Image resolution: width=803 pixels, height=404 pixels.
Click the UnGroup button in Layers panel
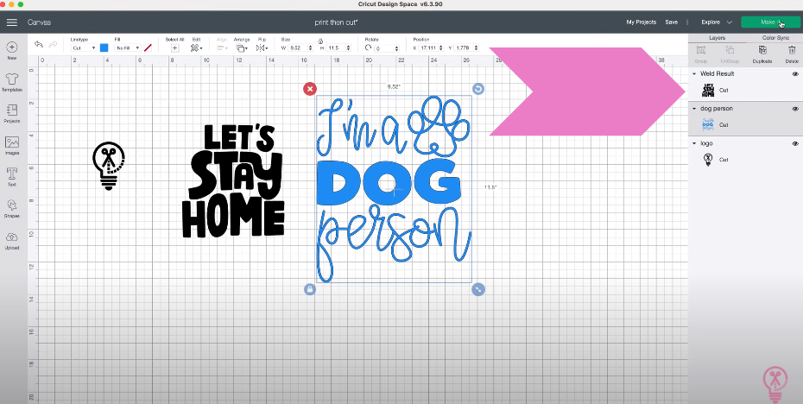(730, 54)
